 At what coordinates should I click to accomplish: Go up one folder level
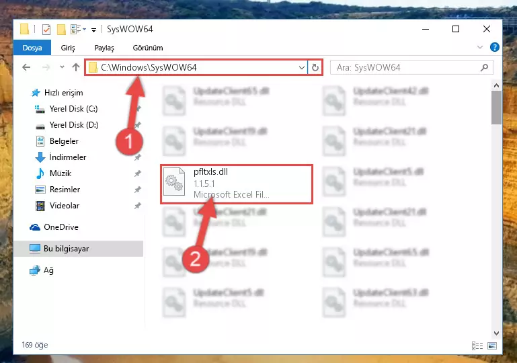point(76,67)
